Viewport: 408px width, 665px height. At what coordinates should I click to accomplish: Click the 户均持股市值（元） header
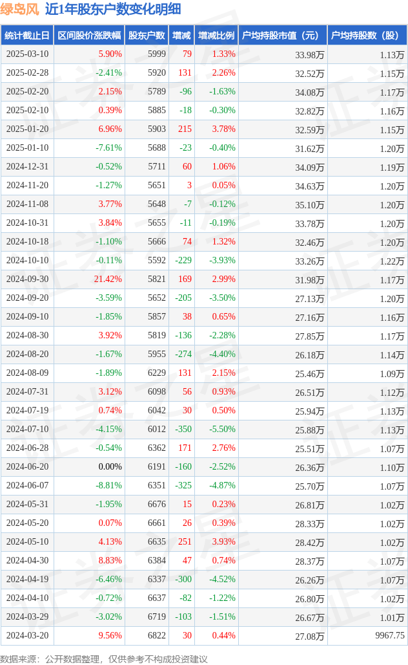(283, 35)
